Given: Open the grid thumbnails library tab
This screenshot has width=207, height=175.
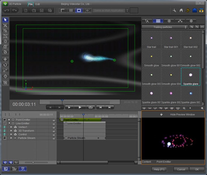Looking at the screenshot, I should 158,21.
